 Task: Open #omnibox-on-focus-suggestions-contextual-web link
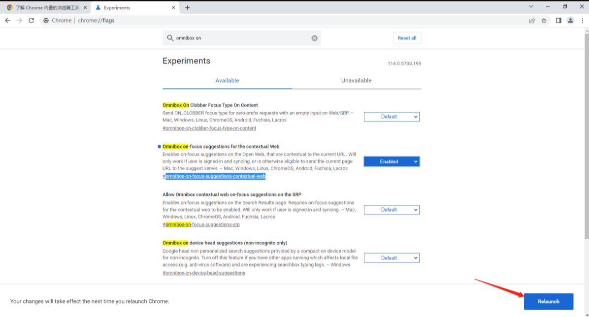coord(214,176)
